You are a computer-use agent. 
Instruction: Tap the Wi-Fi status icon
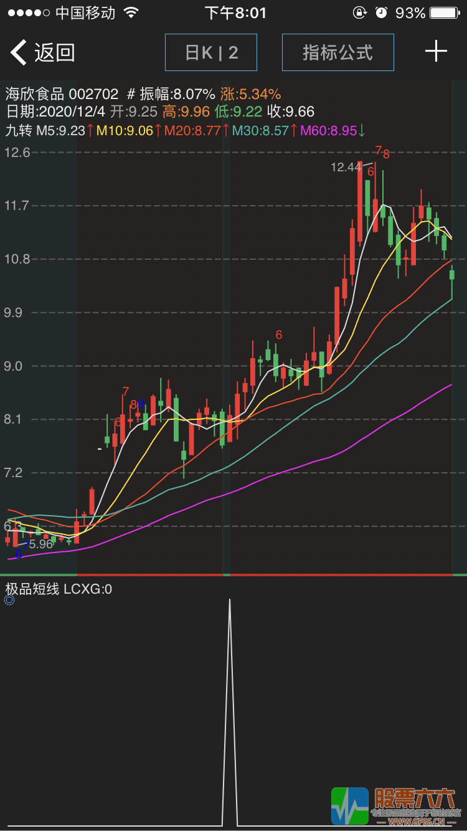click(x=131, y=13)
